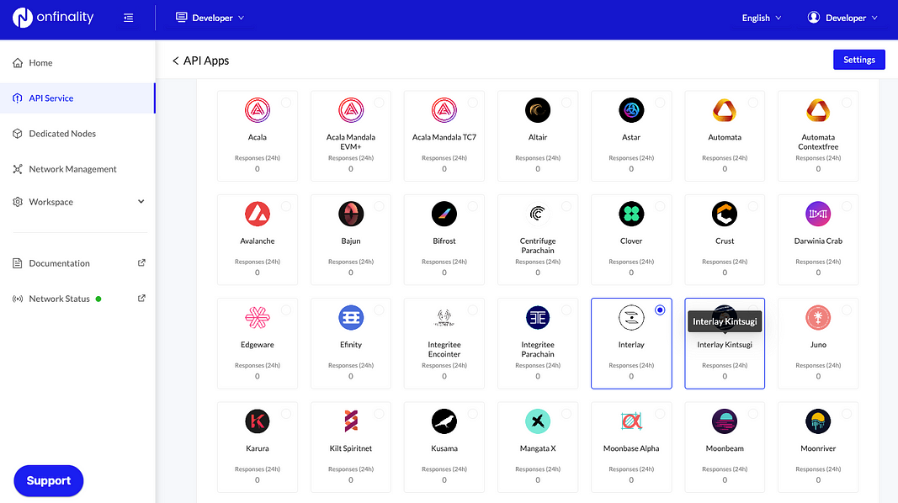Deselect the Interlay radio button
The width and height of the screenshot is (898, 503).
(660, 310)
